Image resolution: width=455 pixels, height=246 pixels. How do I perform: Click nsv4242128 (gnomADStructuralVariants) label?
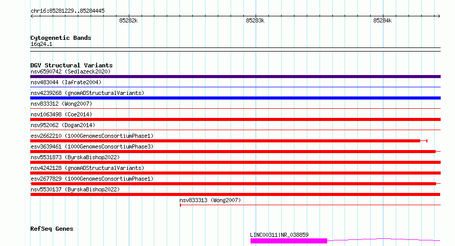click(87, 168)
